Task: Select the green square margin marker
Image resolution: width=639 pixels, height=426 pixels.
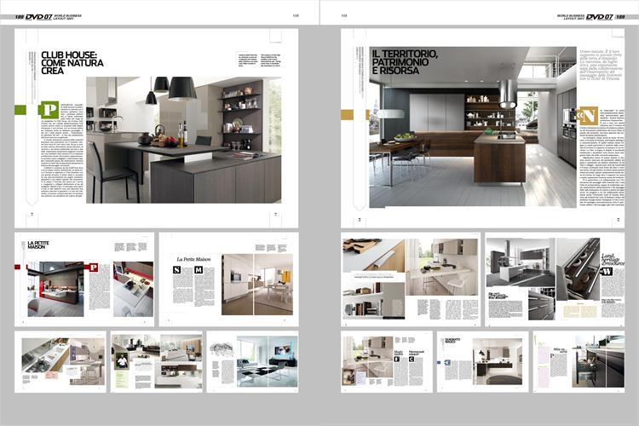Action: [x=21, y=109]
